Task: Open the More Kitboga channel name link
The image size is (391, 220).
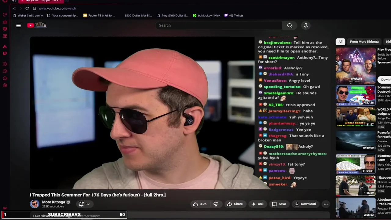Action: point(53,202)
